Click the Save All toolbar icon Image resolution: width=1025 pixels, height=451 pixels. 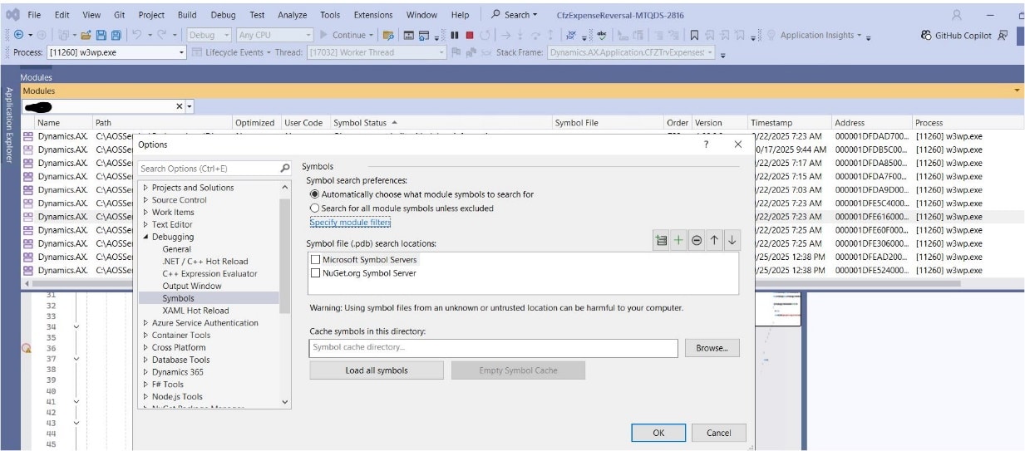pyautogui.click(x=116, y=35)
